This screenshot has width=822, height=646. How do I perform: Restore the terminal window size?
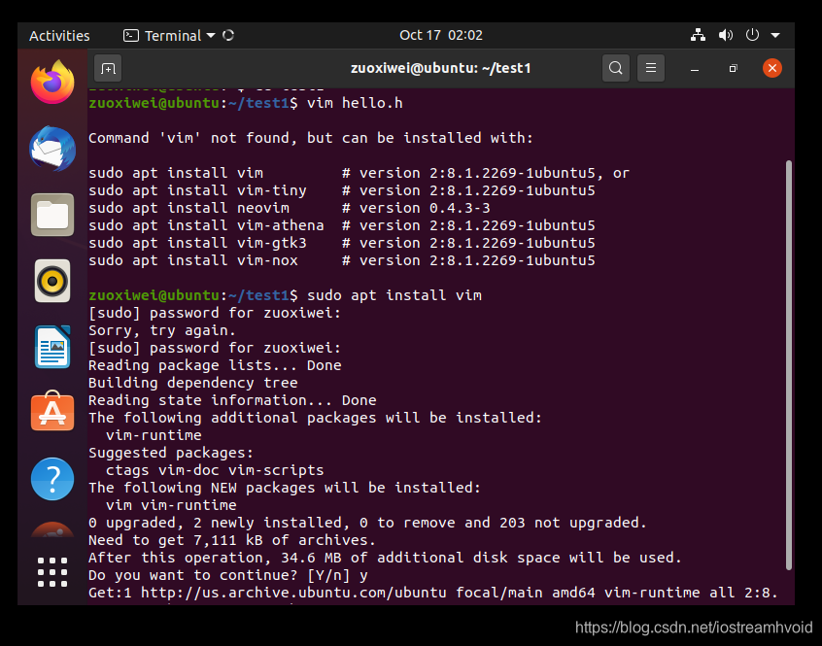point(733,68)
